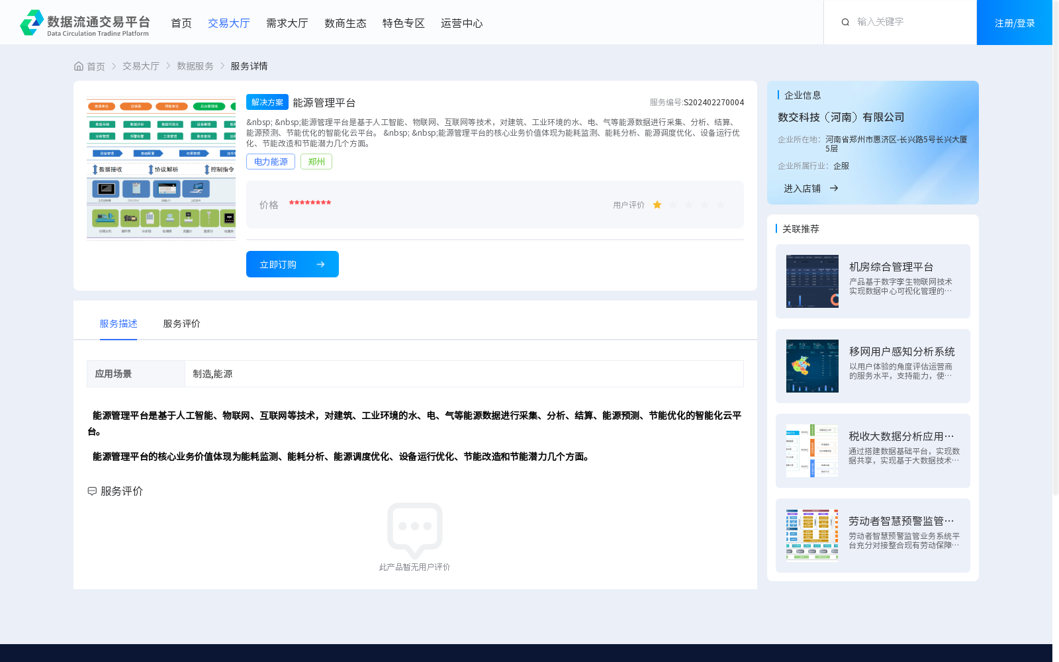Click 移网用户感知分析系统 title

tap(901, 352)
